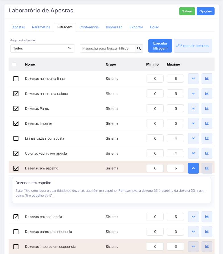Toggle the select-all checkbox in table header
Image resolution: width=223 pixels, height=254 pixels.
[14, 64]
